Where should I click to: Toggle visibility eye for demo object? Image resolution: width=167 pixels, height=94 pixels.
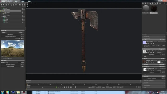(24, 16)
